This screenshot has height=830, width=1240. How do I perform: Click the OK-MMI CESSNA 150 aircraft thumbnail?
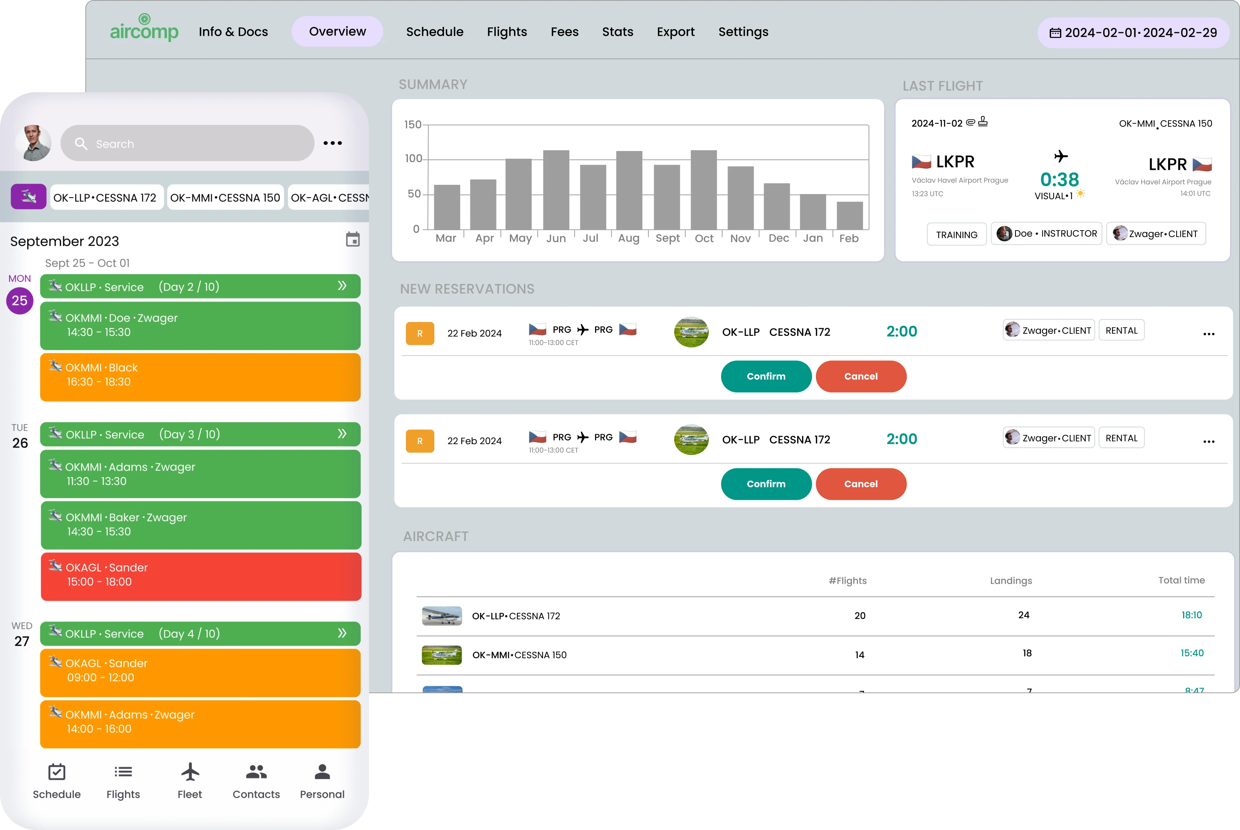[441, 654]
